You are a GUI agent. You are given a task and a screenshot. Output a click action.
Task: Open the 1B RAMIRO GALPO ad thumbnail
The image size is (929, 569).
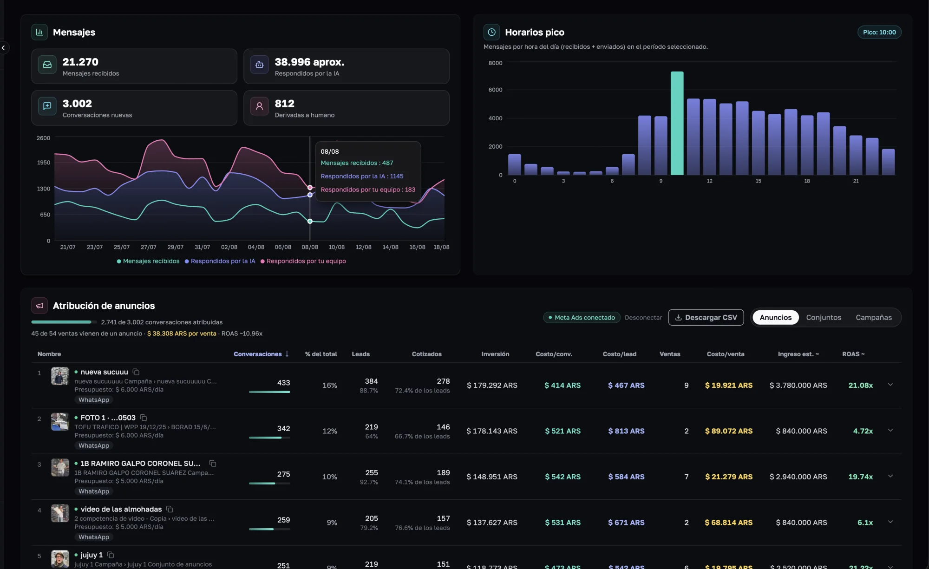(x=60, y=467)
